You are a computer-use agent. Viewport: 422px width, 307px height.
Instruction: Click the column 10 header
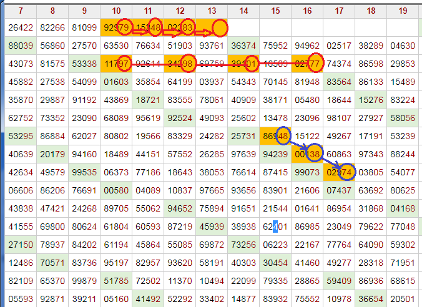click(116, 11)
